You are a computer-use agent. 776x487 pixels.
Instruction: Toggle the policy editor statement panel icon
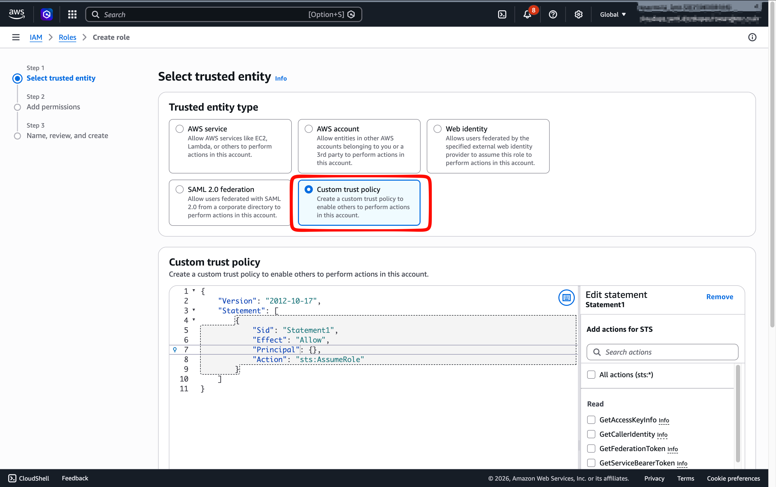click(x=566, y=298)
